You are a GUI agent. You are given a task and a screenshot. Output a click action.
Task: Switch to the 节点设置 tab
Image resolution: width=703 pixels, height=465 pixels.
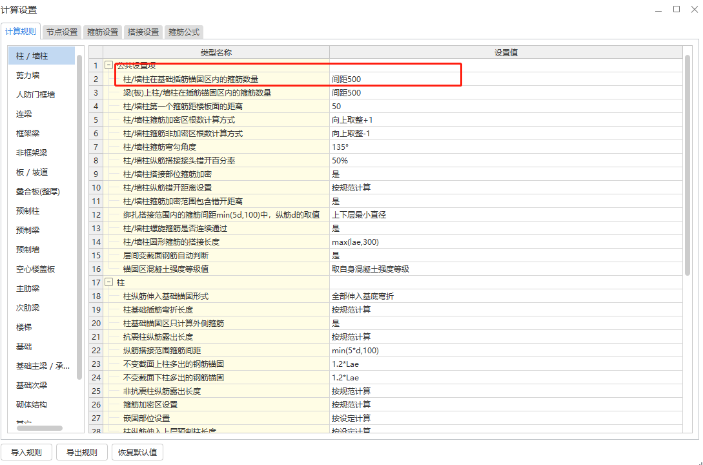click(62, 32)
